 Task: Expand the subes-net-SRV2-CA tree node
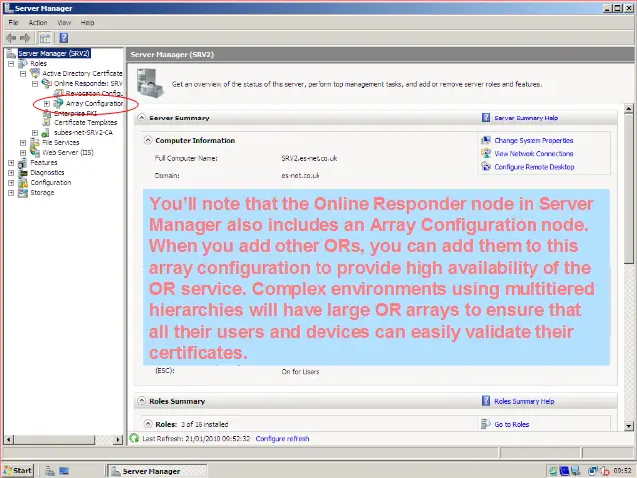click(x=35, y=132)
